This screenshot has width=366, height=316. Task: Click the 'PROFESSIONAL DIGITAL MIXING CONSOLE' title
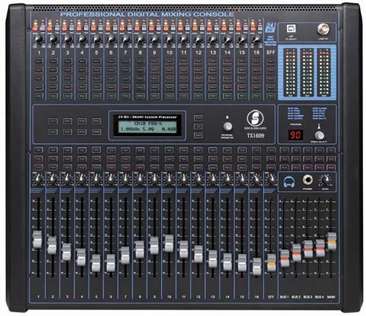(x=147, y=15)
